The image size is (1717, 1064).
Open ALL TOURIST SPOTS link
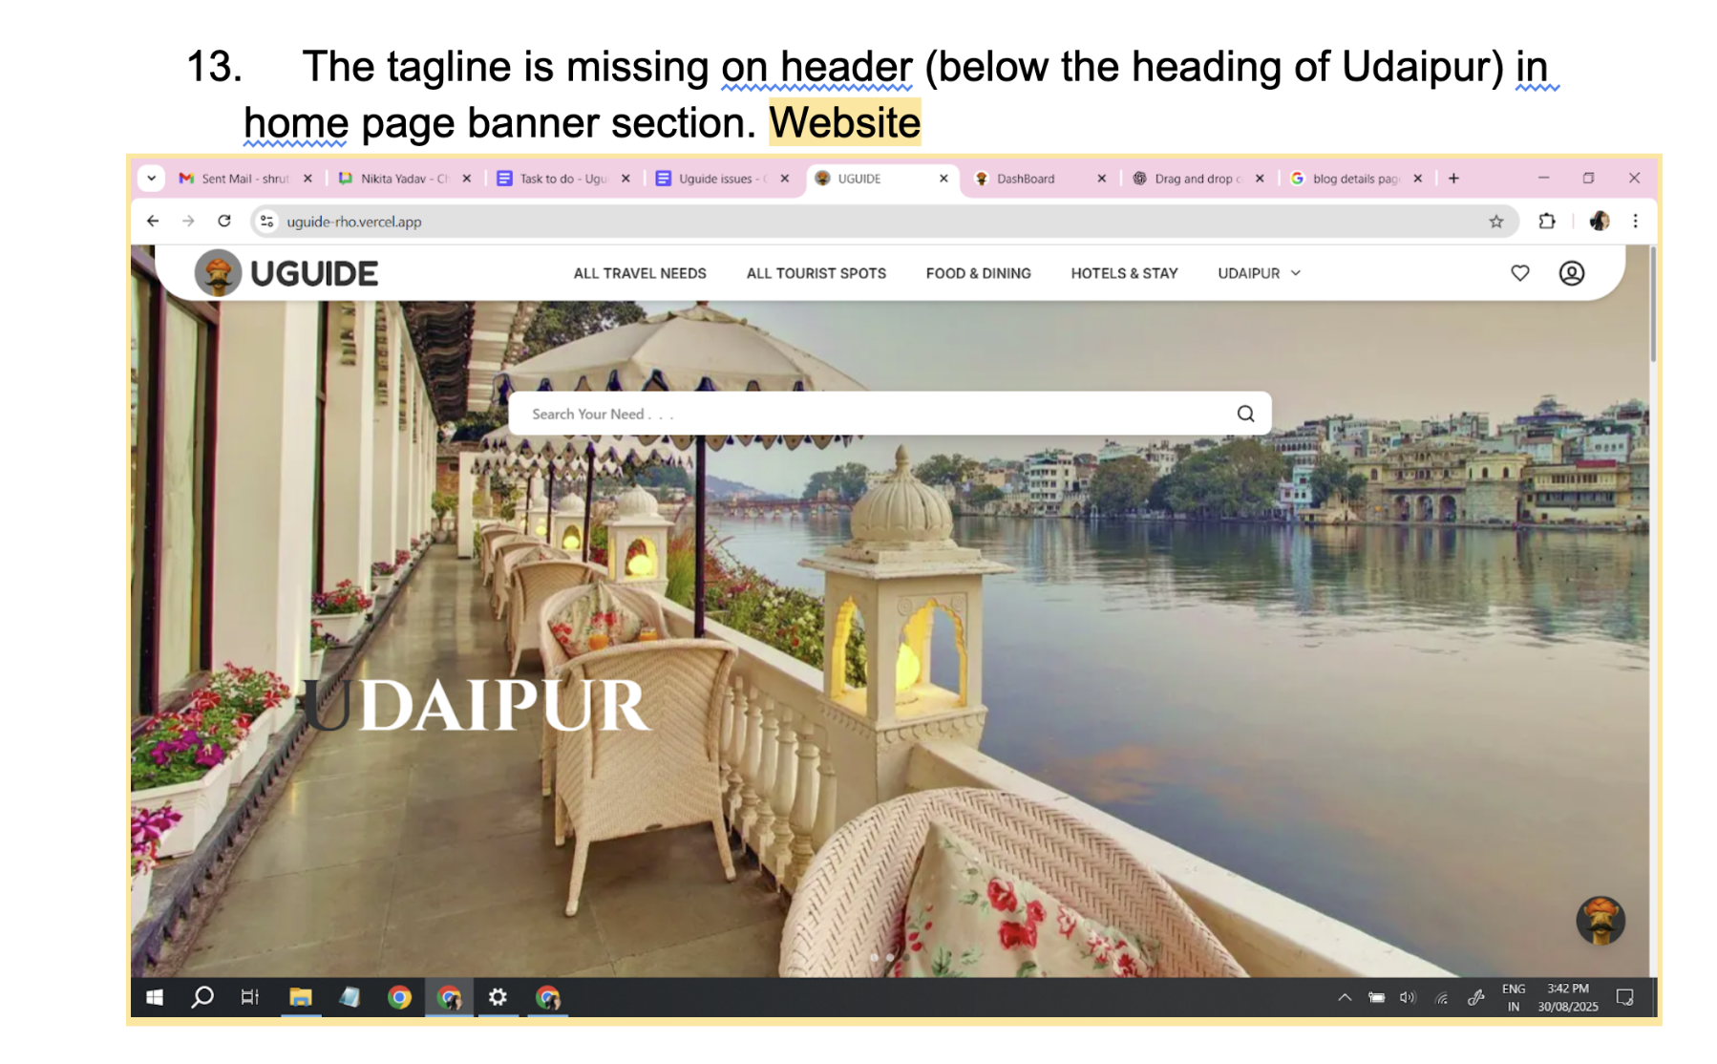(x=816, y=273)
